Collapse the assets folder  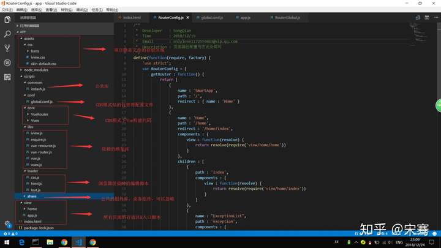(x=64, y=38)
